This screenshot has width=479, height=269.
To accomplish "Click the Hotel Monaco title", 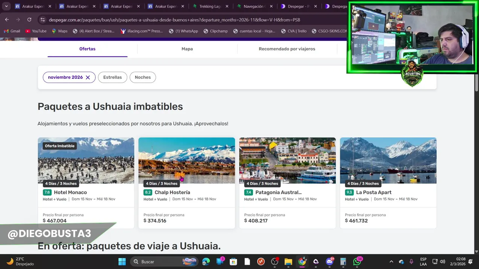I will pyautogui.click(x=70, y=192).
